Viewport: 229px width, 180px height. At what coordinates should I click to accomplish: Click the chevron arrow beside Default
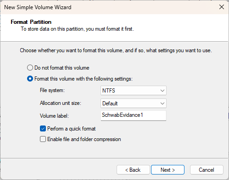click(x=162, y=104)
